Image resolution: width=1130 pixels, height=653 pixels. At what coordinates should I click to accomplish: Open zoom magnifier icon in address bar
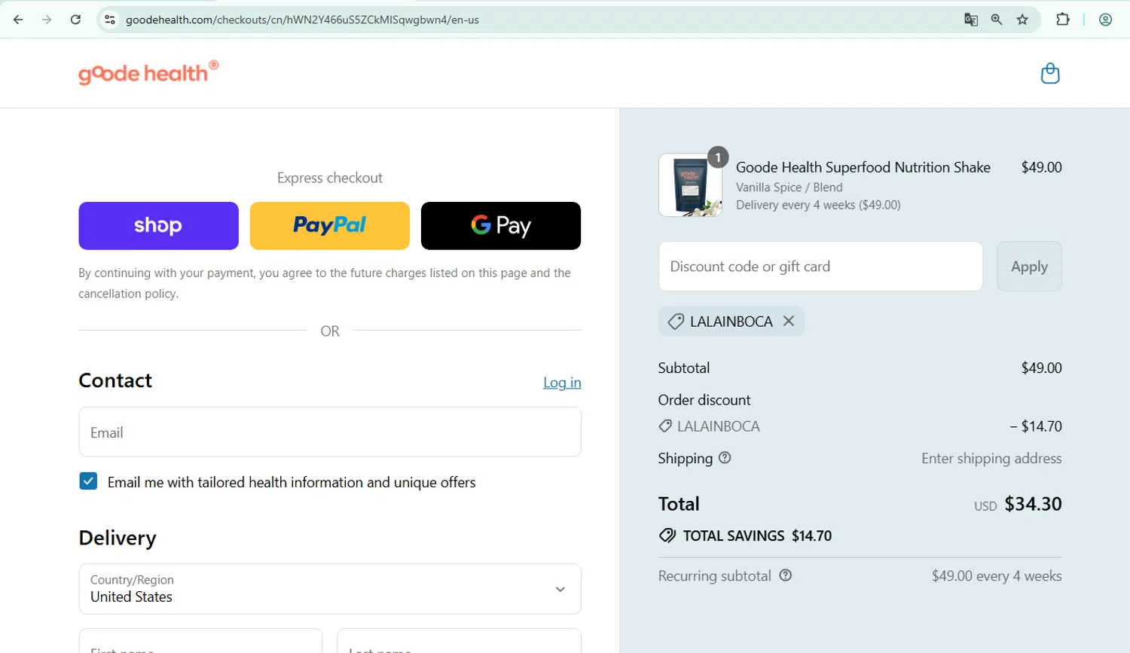(997, 20)
